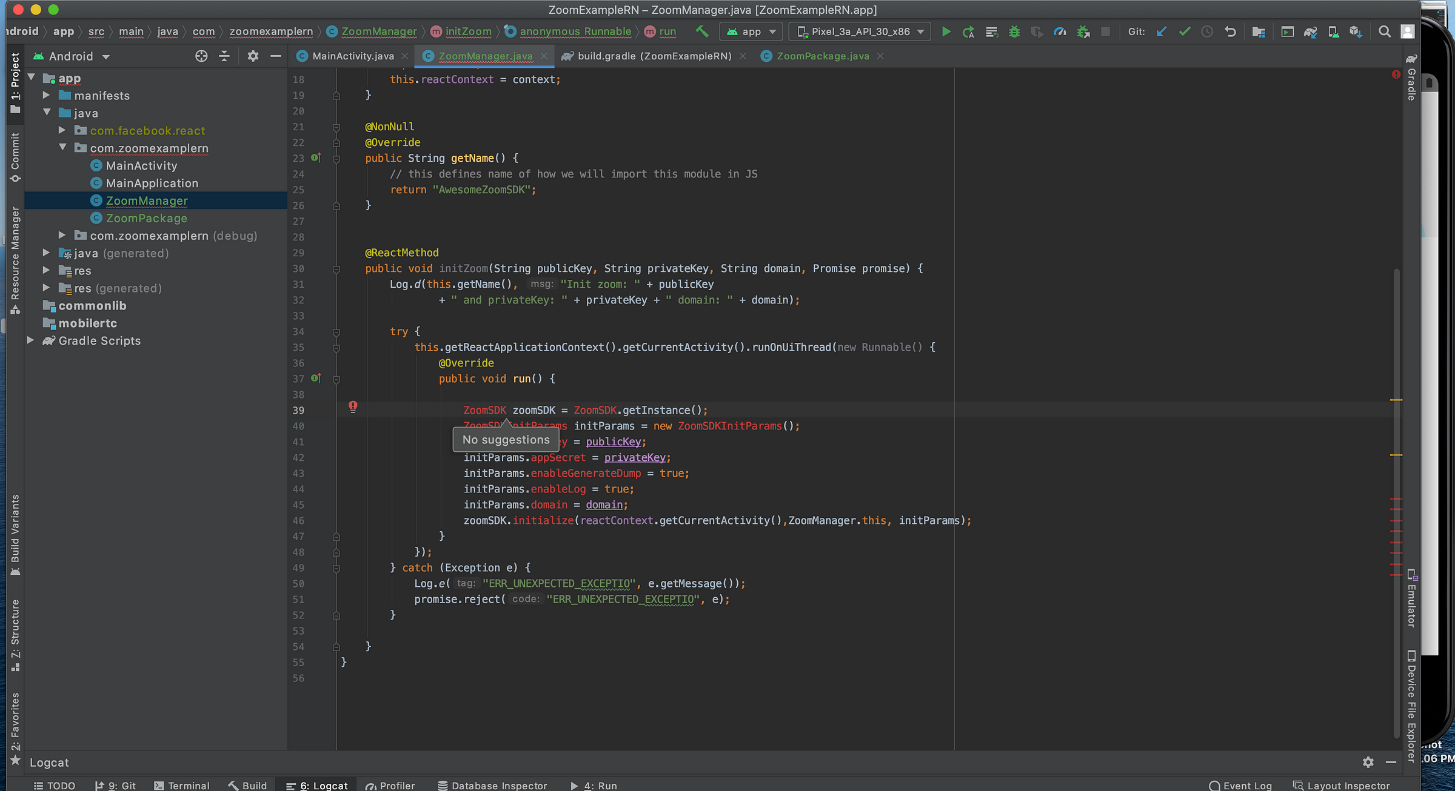Click the Git commit checkmark icon
The image size is (1455, 791).
1185,31
